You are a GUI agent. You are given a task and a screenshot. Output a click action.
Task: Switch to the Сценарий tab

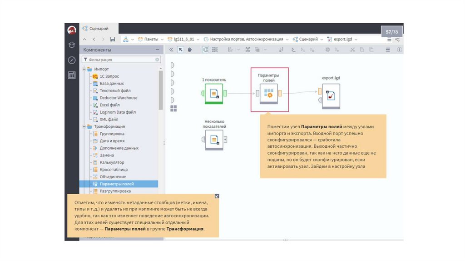tap(99, 29)
